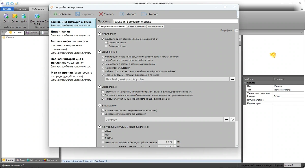This screenshot has height=168, width=305.
Task: Click the Add Disk icon in ribbon
Action: 6,17
